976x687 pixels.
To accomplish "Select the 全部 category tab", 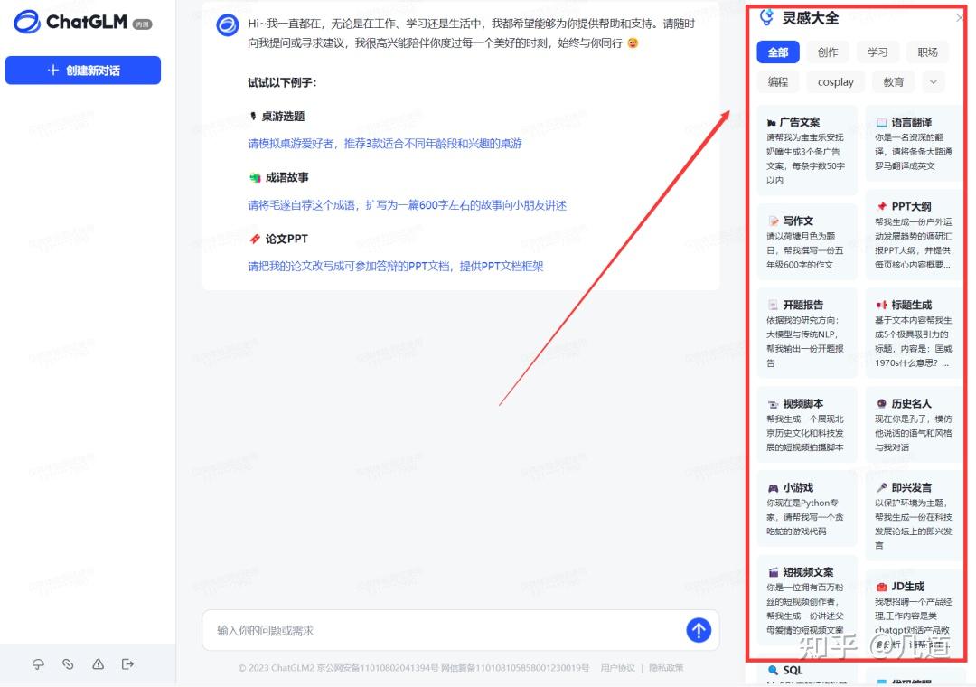I will pos(778,52).
